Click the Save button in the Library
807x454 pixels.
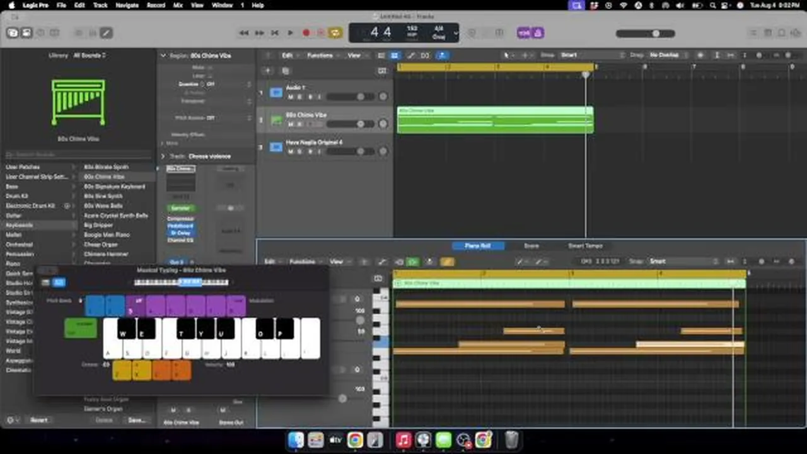tap(137, 420)
